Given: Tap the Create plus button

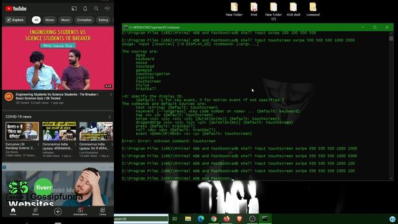Looking at the screenshot, I should tap(58, 212).
